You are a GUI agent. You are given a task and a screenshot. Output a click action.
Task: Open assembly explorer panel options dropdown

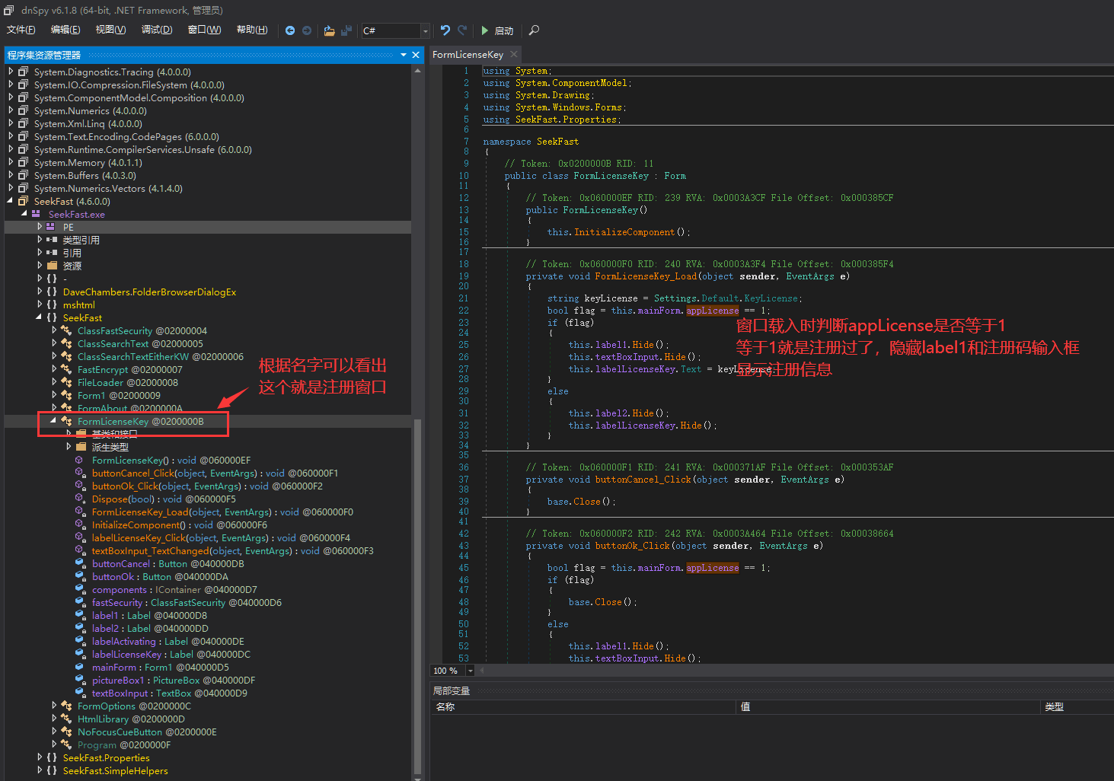click(x=404, y=55)
